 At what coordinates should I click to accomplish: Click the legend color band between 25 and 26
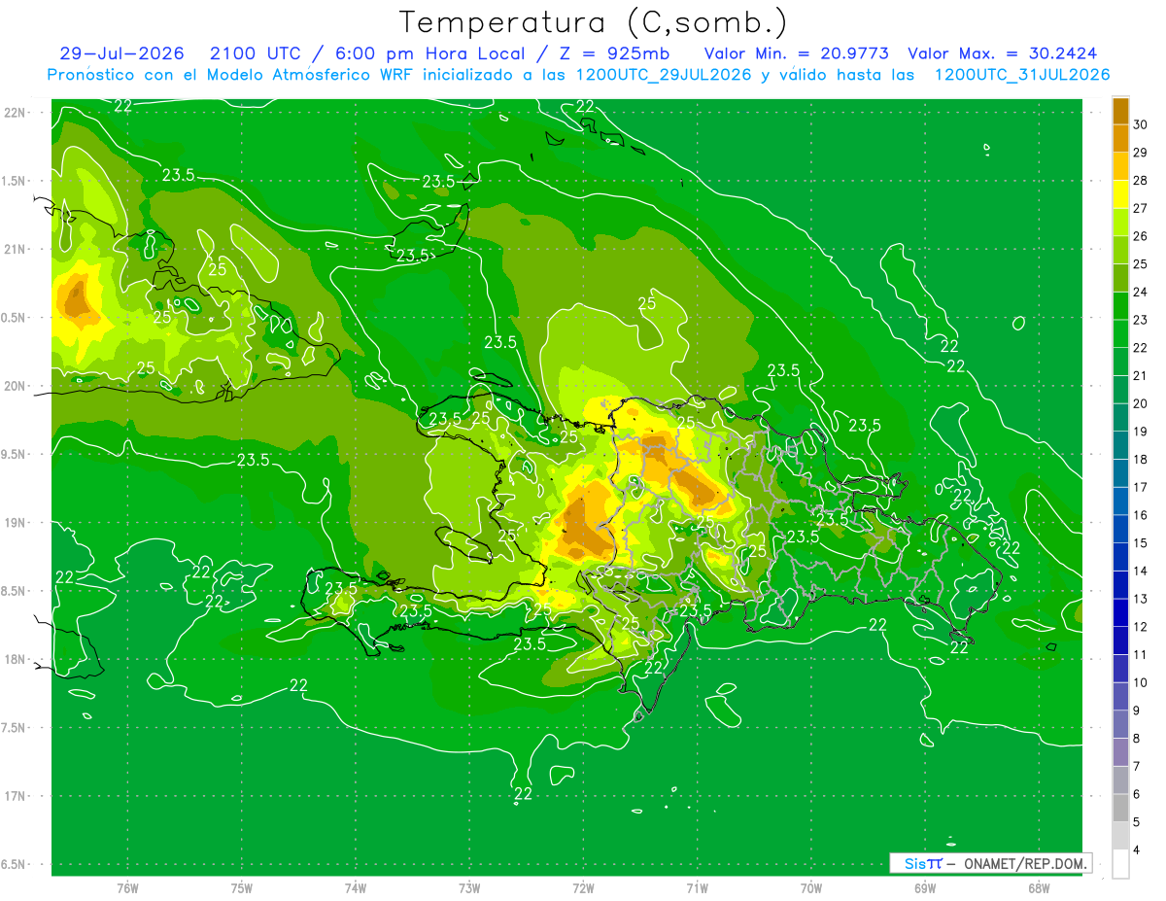coord(1120,250)
